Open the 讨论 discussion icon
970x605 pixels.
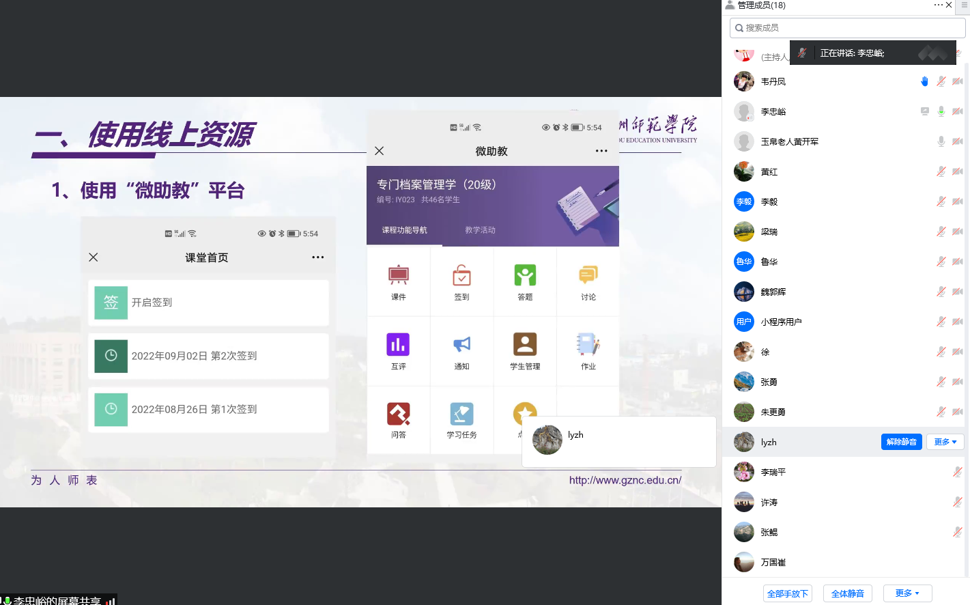[x=588, y=275]
